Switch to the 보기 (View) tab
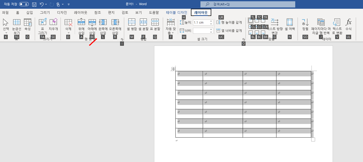Screen dimensions: 363x162 pyautogui.click(x=139, y=12)
